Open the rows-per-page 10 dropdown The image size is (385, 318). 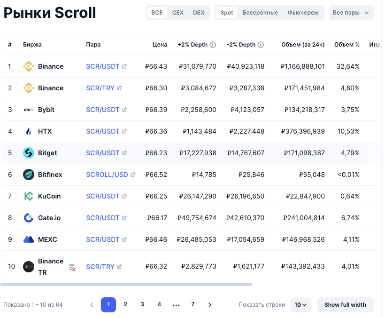301,305
